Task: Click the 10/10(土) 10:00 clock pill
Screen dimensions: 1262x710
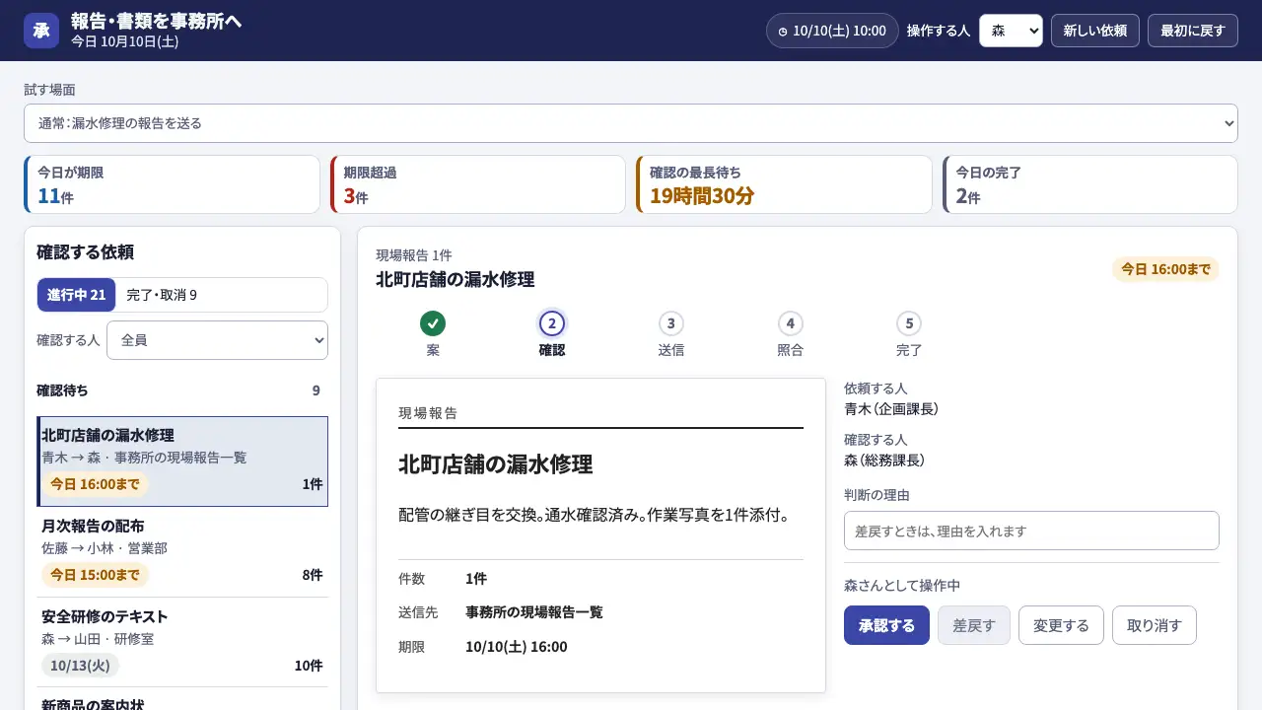Action: pyautogui.click(x=832, y=31)
